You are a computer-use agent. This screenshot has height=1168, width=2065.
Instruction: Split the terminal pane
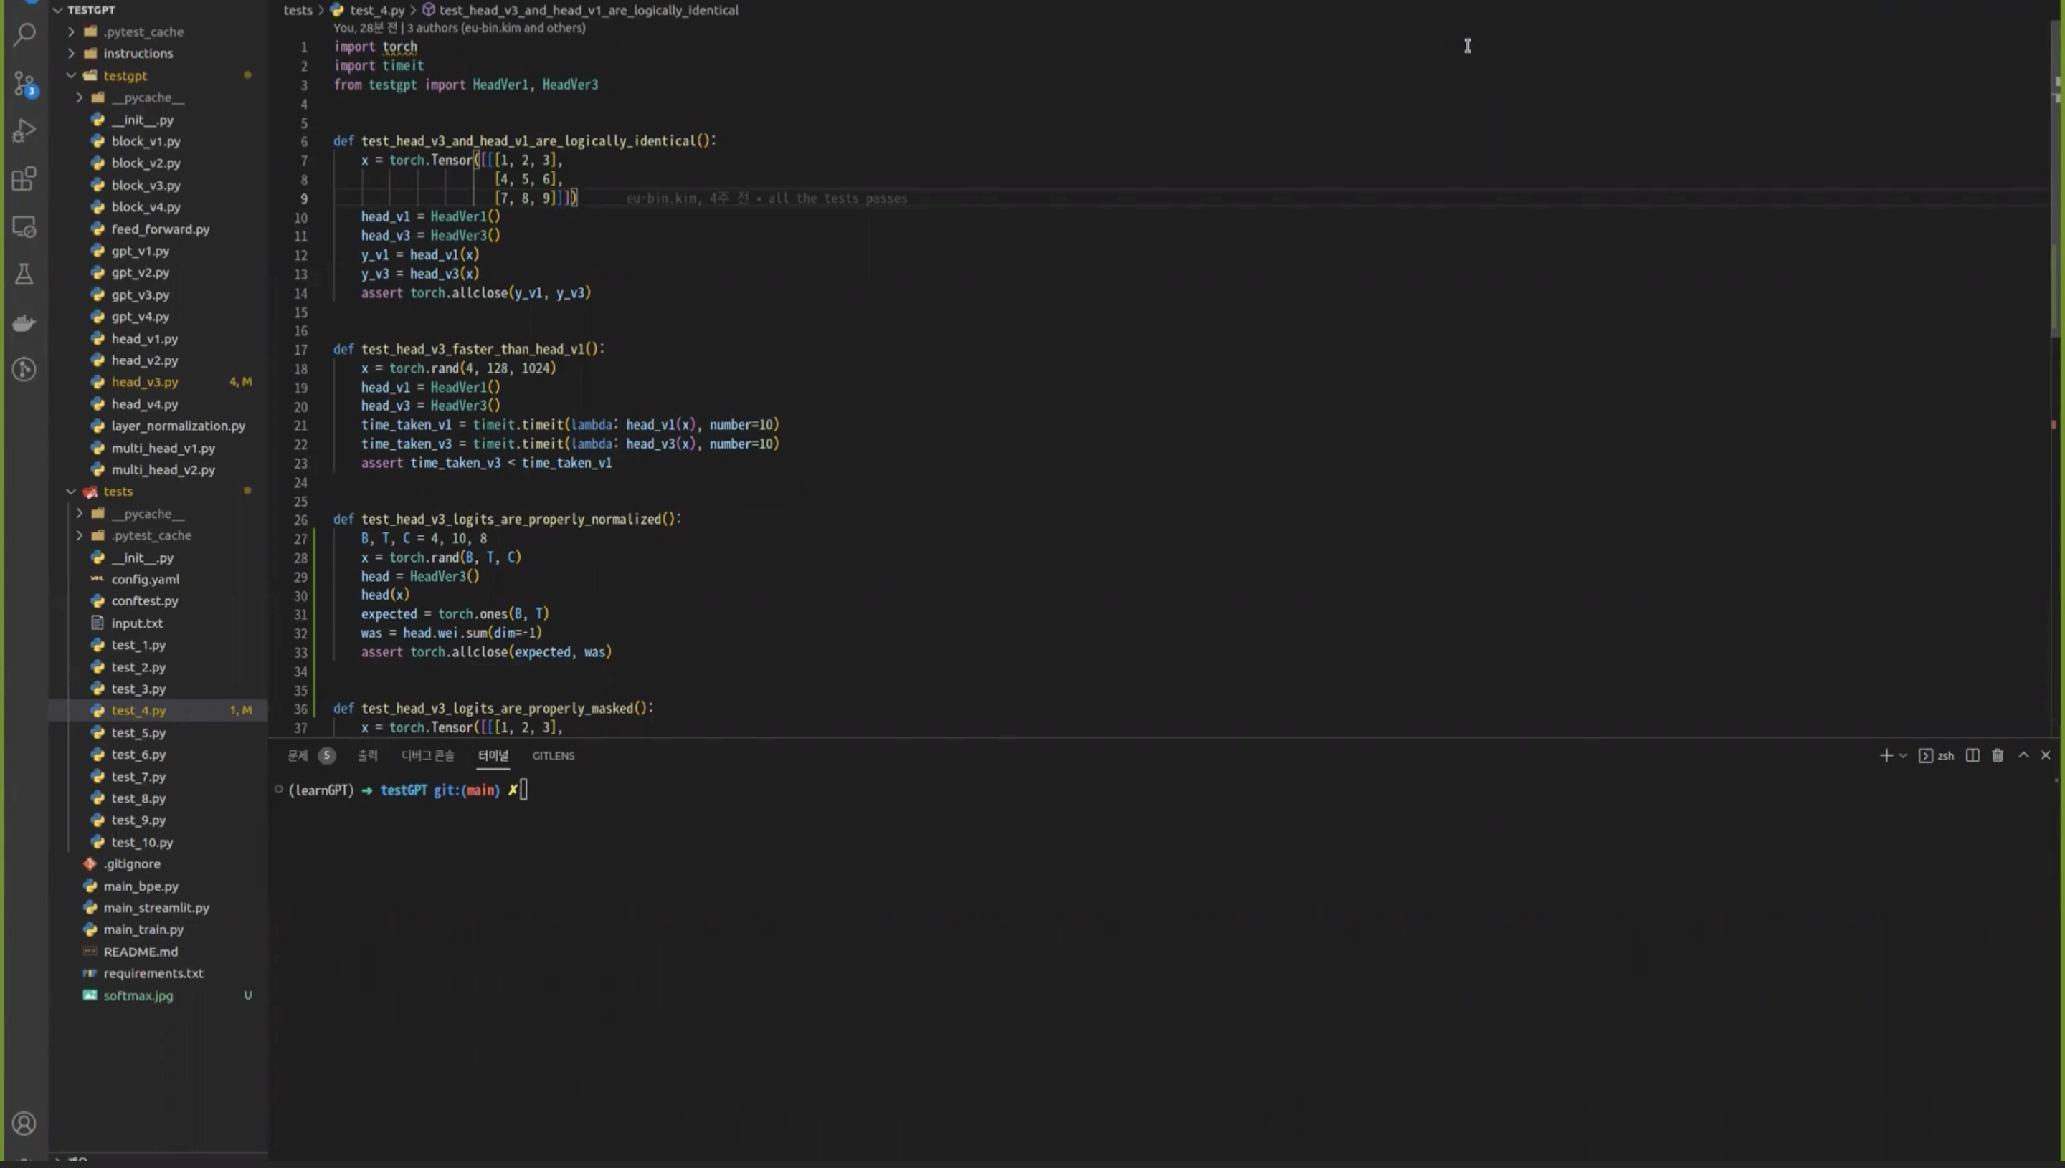[x=1972, y=756]
